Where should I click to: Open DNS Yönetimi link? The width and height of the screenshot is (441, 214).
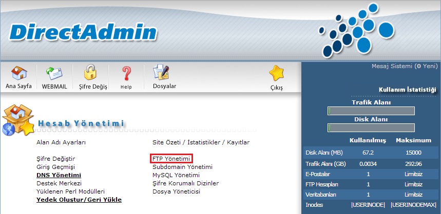coord(59,175)
